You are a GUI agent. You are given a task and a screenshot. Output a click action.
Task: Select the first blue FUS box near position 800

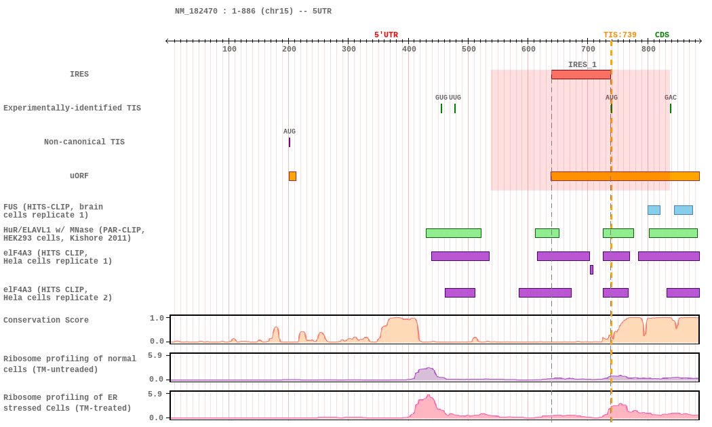pos(654,210)
